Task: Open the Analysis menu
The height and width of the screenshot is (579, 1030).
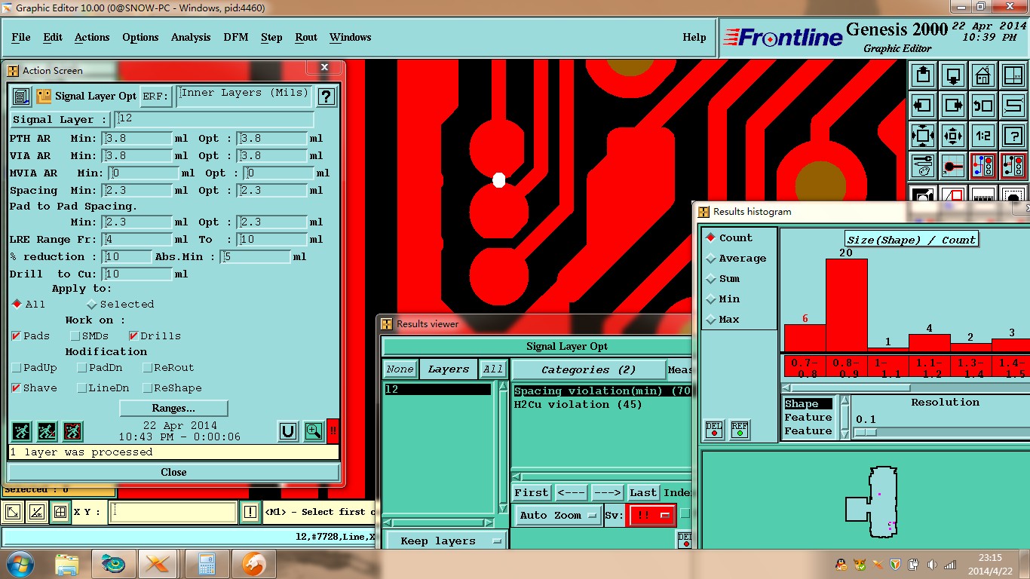Action: tap(191, 37)
